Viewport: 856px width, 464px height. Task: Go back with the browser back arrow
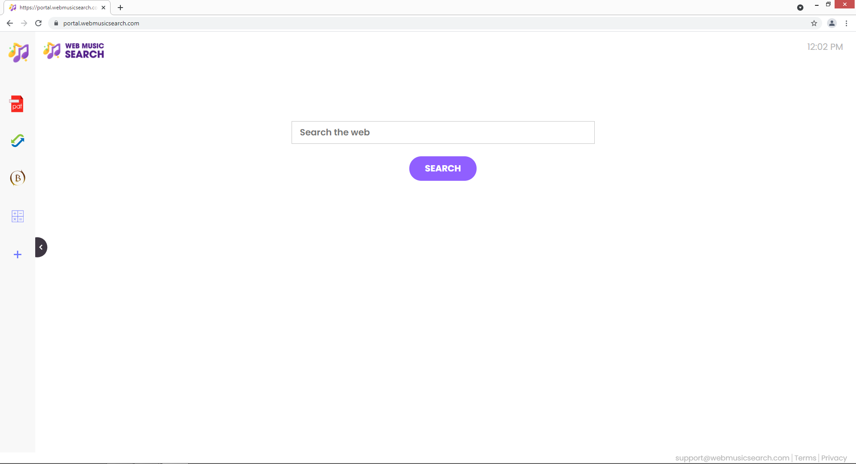pyautogui.click(x=10, y=23)
